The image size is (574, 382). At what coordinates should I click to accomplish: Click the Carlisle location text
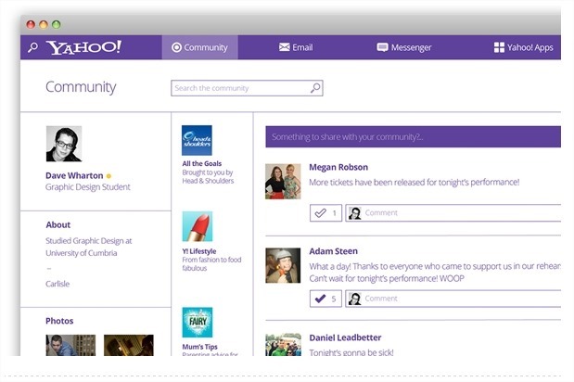(57, 284)
